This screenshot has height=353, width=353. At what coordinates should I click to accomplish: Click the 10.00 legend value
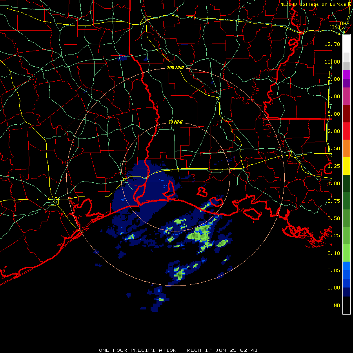tap(332, 62)
